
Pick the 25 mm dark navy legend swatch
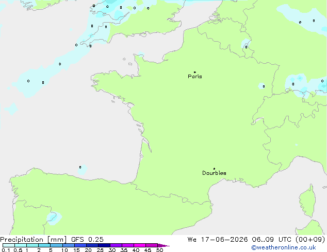[104, 245]
